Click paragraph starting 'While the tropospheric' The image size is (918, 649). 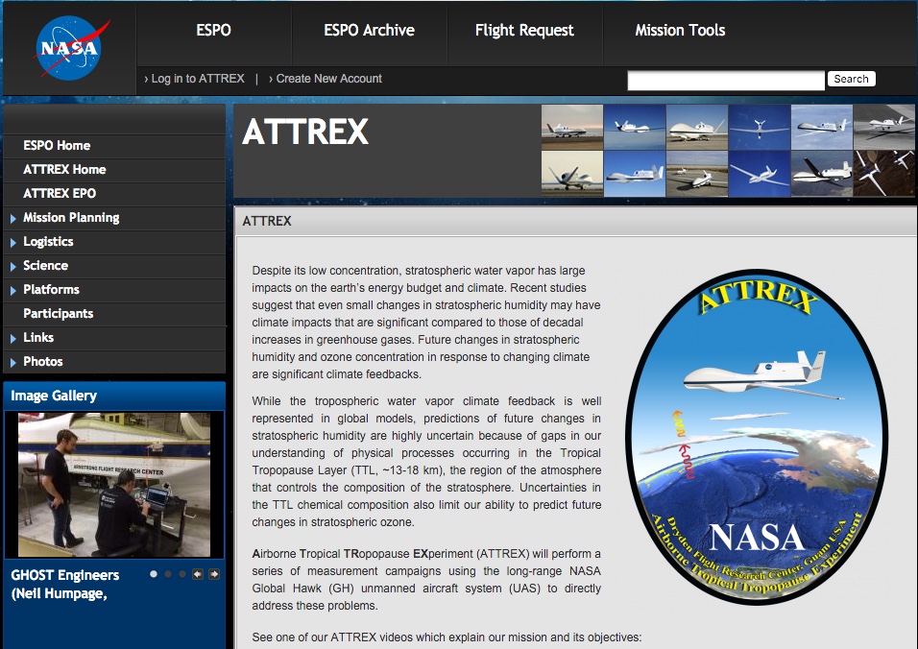(426, 462)
